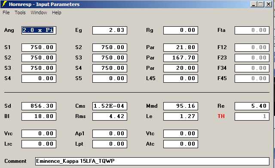Click the TH field showing 1

pyautogui.click(x=252, y=116)
